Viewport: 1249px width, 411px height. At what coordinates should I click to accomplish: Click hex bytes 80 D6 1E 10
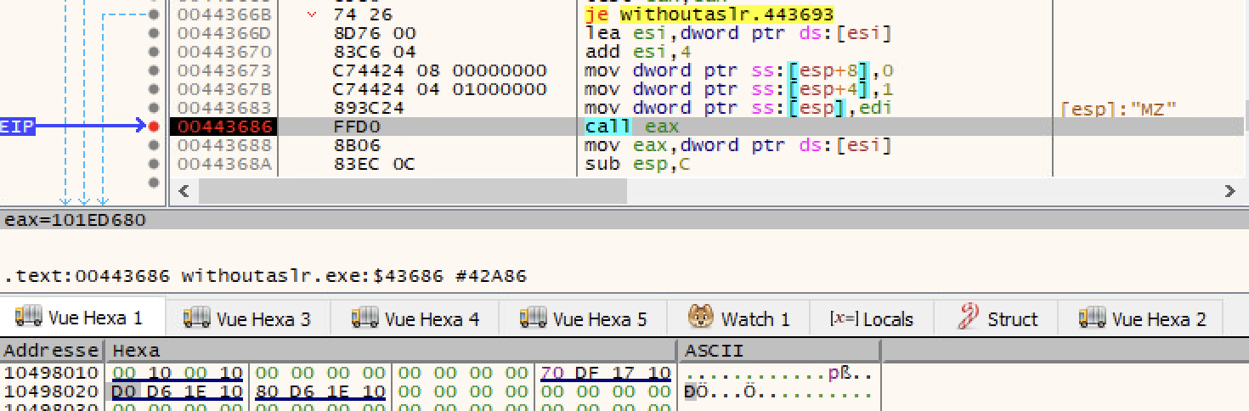pyautogui.click(x=320, y=391)
